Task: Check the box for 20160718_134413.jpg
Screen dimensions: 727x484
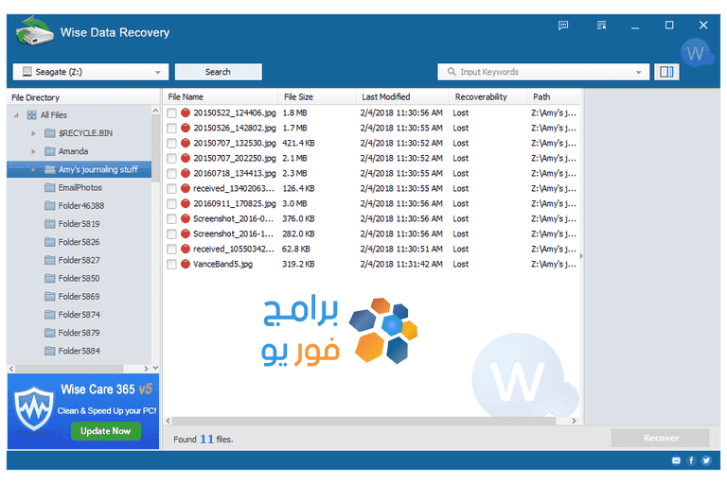Action: [x=171, y=173]
